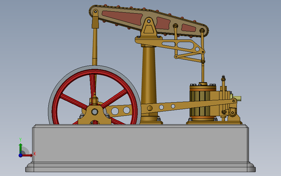Click the blue Z axis ball of the triad
Viewport: 281px width, 176px height.
(x=20, y=155)
